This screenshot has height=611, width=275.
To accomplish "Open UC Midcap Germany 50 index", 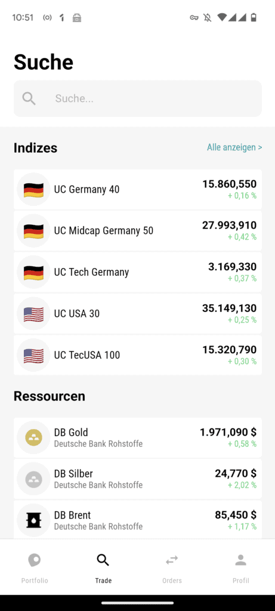I will [x=137, y=231].
